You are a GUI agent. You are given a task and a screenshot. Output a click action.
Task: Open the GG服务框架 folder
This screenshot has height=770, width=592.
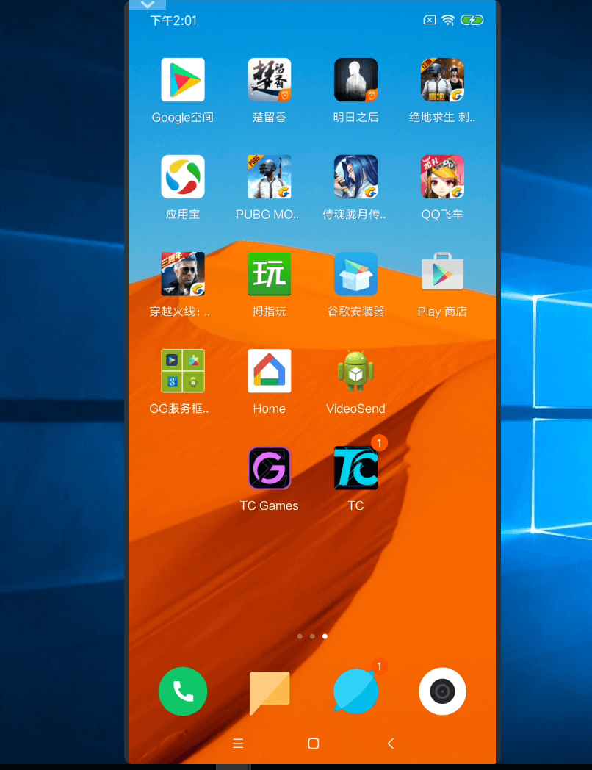(183, 371)
